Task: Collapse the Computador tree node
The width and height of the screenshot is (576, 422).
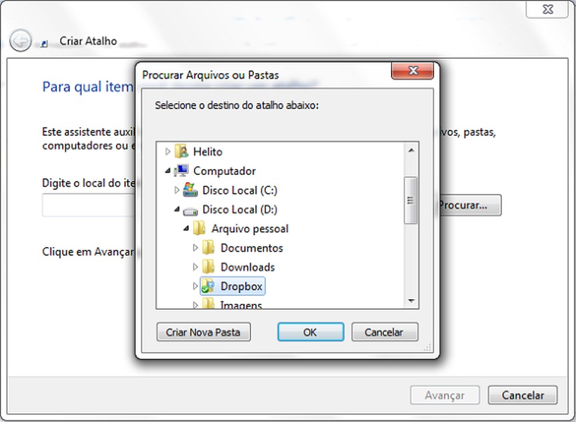Action: tap(167, 170)
